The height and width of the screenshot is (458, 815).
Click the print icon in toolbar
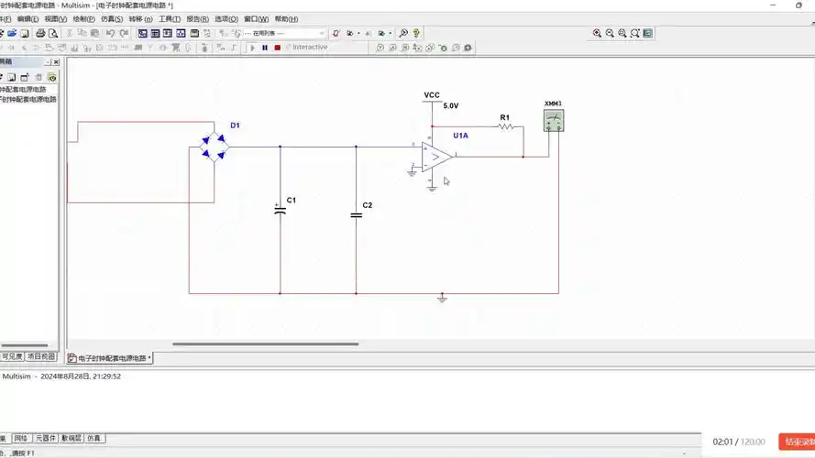40,33
